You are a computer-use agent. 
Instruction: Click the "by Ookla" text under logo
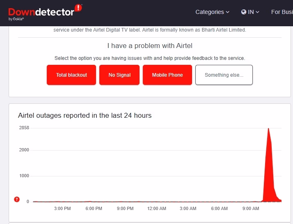[x=16, y=19]
